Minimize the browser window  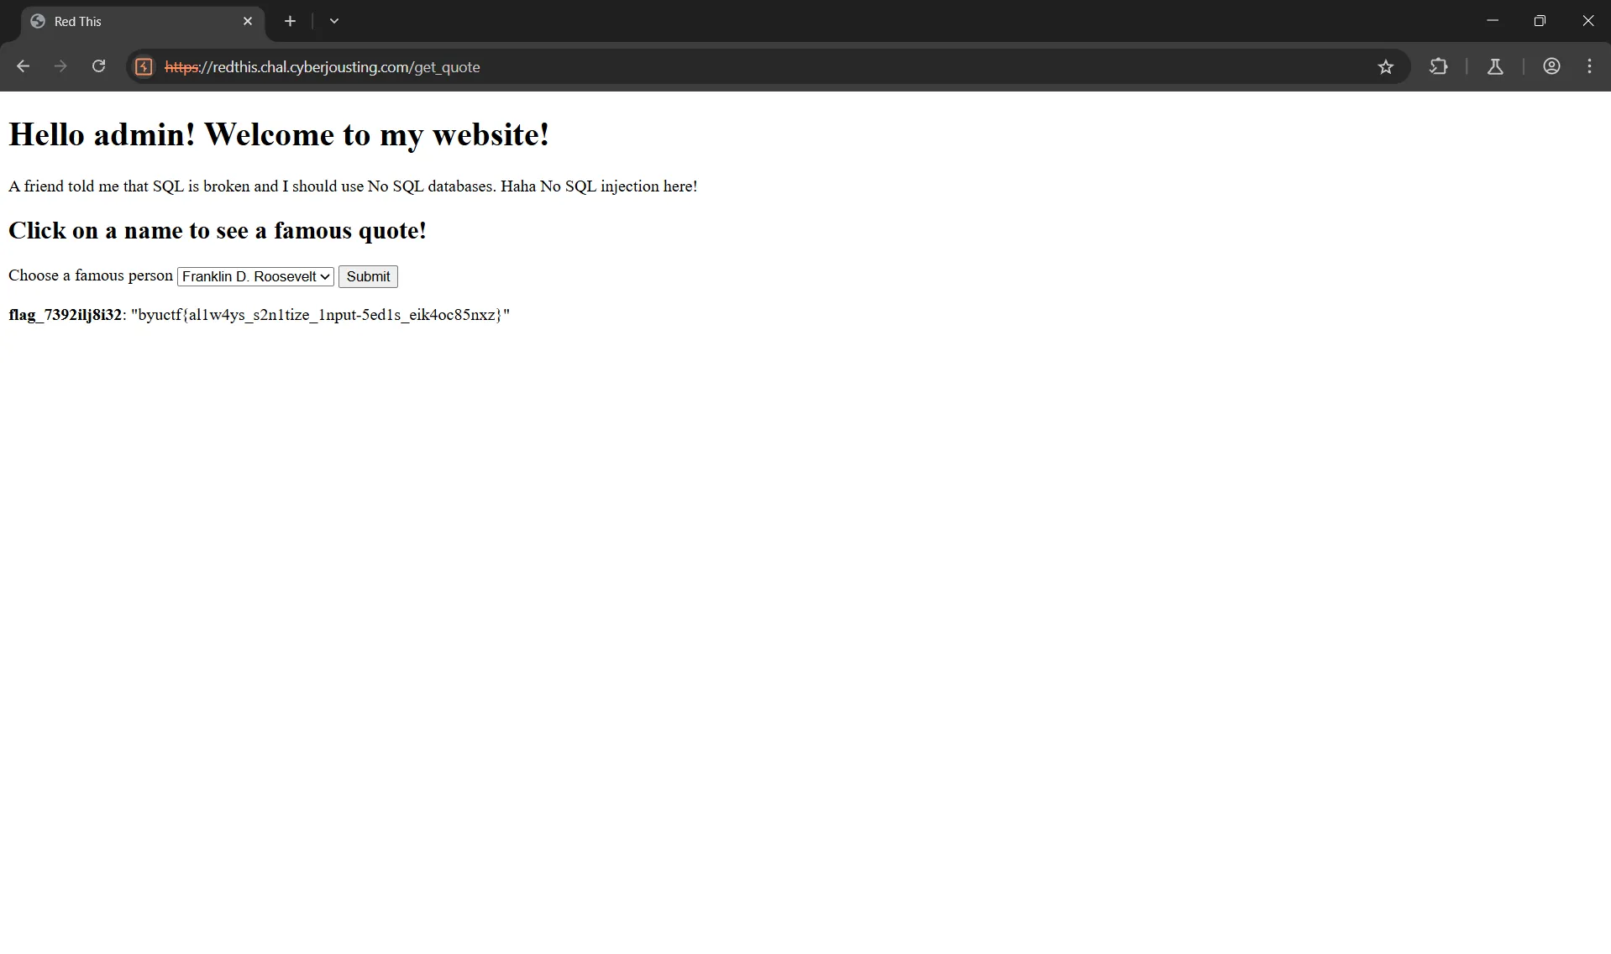pyautogui.click(x=1492, y=21)
